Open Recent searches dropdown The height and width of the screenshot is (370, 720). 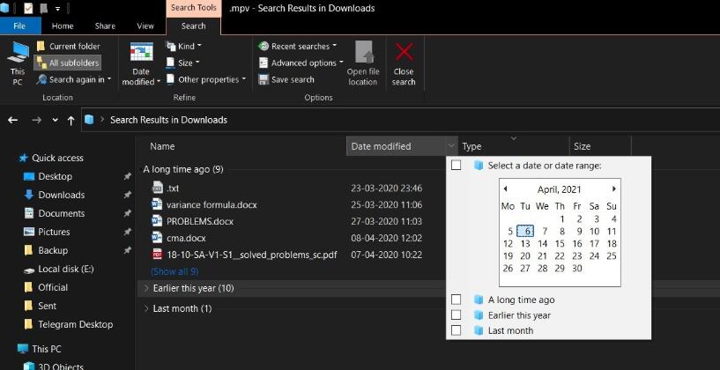298,46
